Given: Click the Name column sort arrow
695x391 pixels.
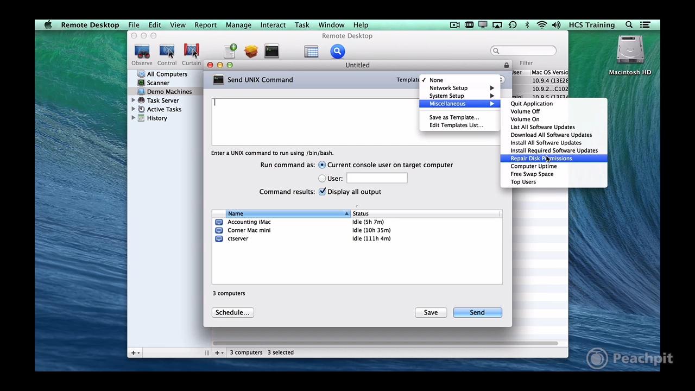Looking at the screenshot, I should click(x=346, y=214).
